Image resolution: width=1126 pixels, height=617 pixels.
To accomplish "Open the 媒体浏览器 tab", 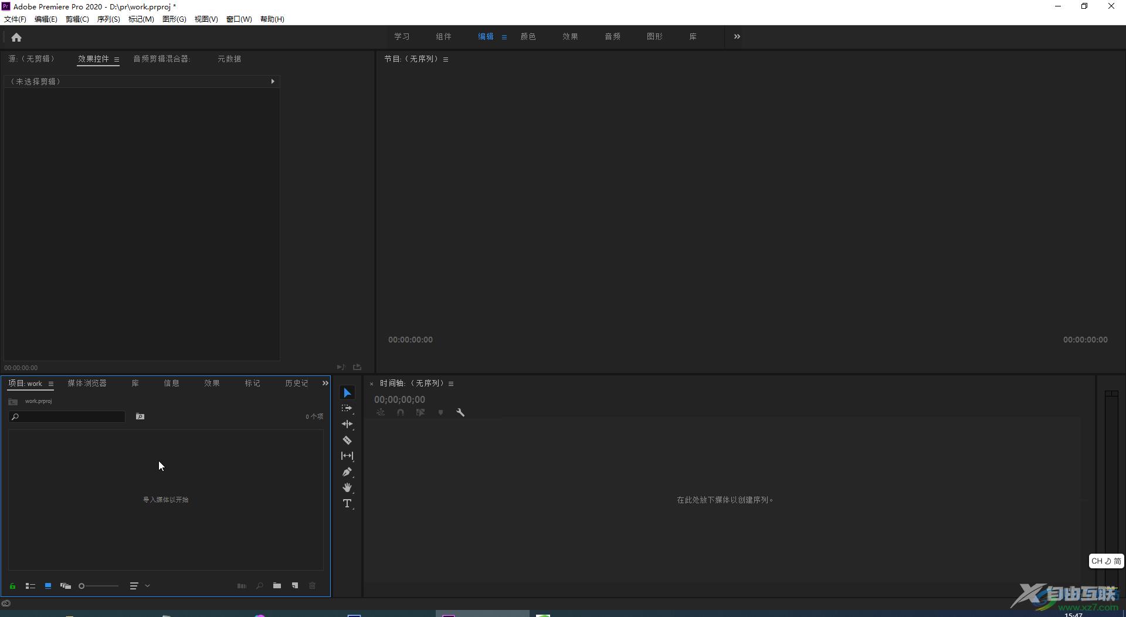I will [87, 383].
